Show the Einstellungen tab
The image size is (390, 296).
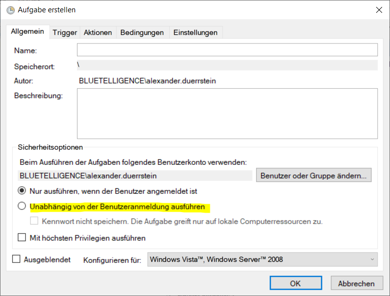point(195,33)
